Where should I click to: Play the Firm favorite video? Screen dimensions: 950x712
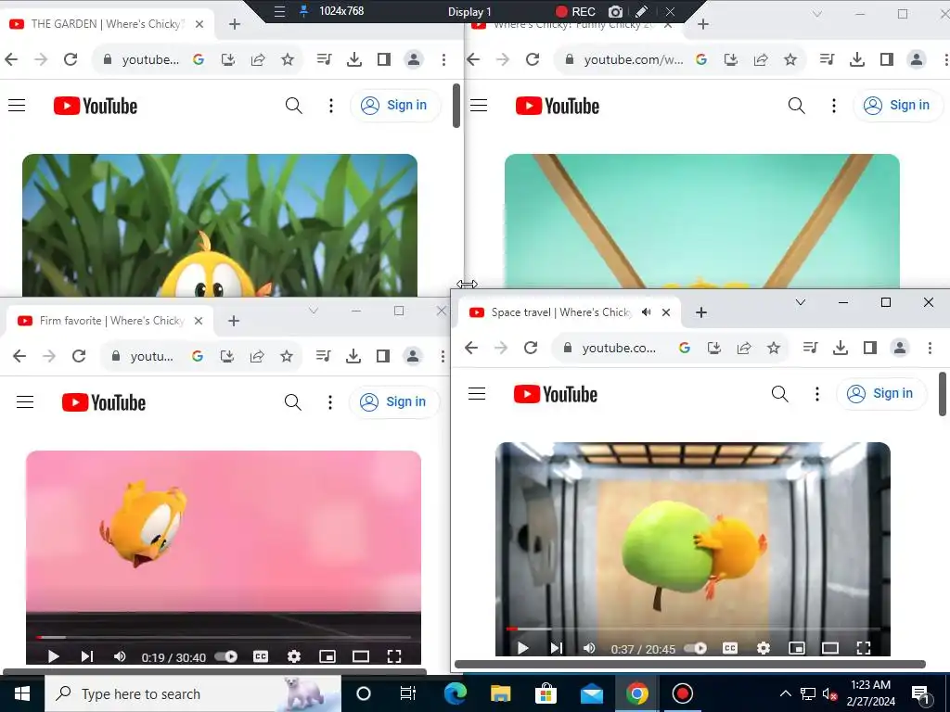[53, 656]
